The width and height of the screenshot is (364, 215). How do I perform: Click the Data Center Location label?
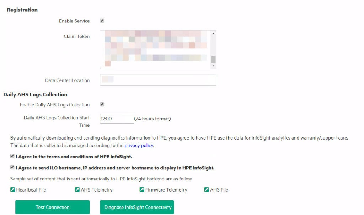[67, 80]
